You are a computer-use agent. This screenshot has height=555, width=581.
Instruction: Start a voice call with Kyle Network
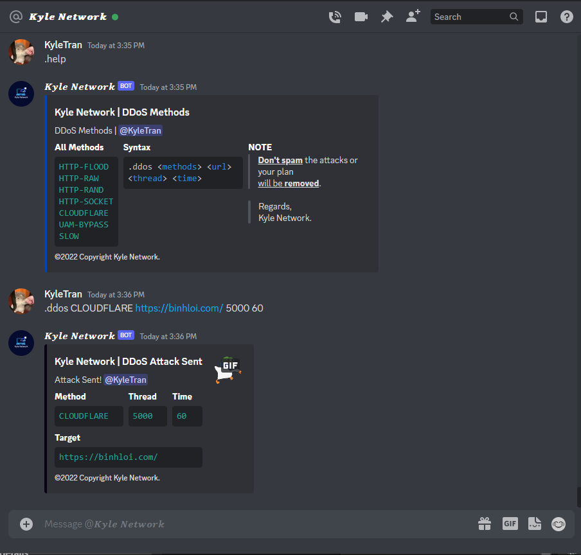point(335,17)
